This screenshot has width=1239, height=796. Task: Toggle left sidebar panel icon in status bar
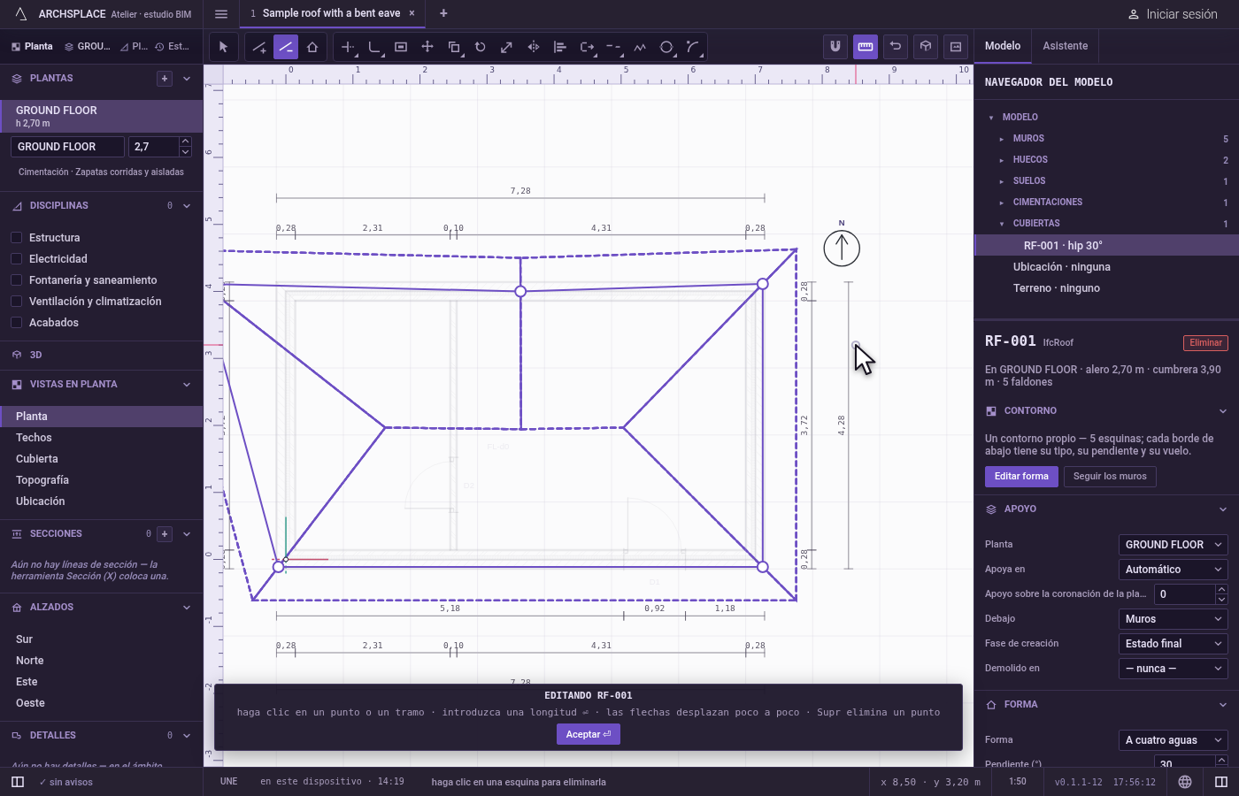click(18, 782)
